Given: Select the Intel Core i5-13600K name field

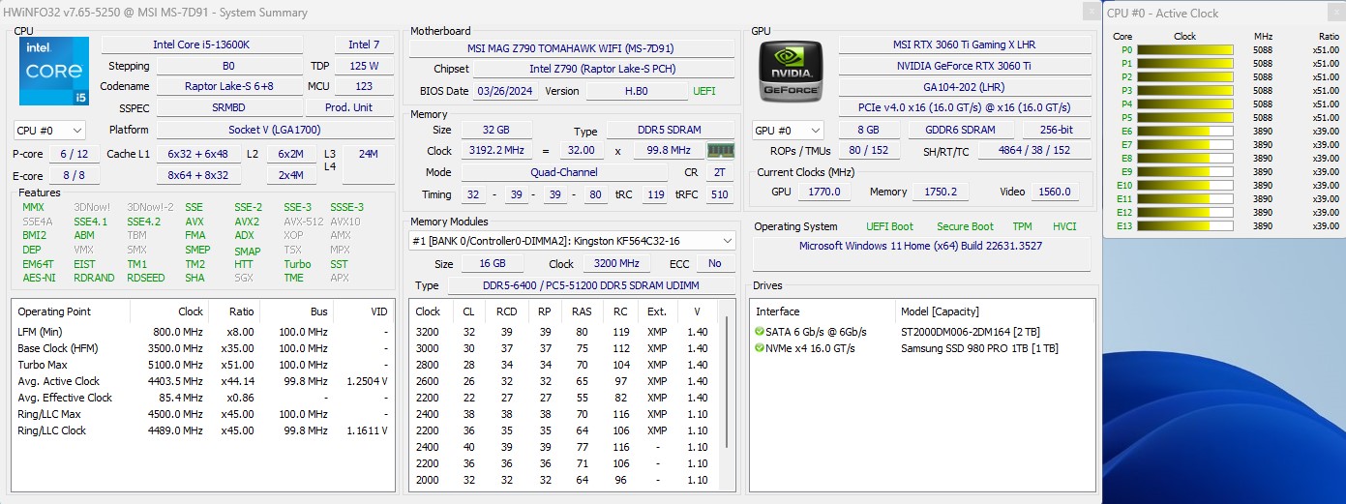Looking at the screenshot, I should 201,44.
